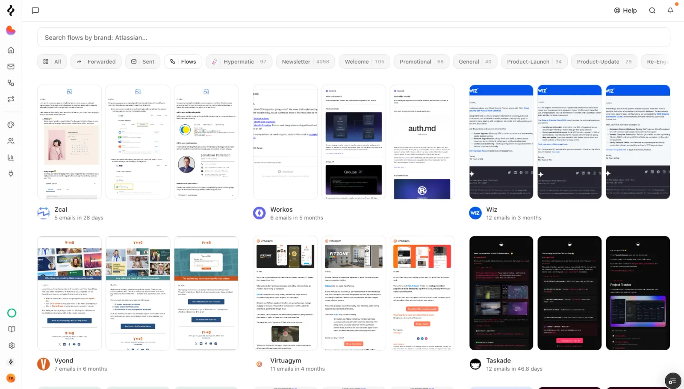684x389 pixels.
Task: Select the General 40 filter tab
Action: (475, 61)
